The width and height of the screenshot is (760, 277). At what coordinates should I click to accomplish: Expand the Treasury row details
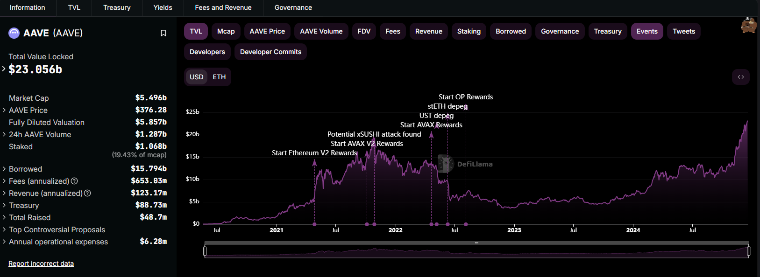point(4,205)
